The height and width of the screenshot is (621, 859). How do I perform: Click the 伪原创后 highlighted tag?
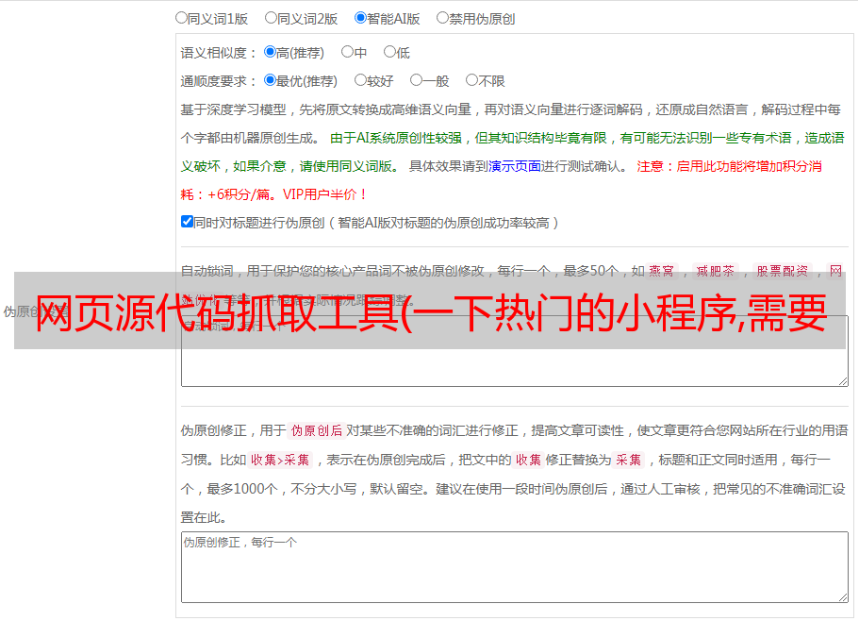coord(317,430)
